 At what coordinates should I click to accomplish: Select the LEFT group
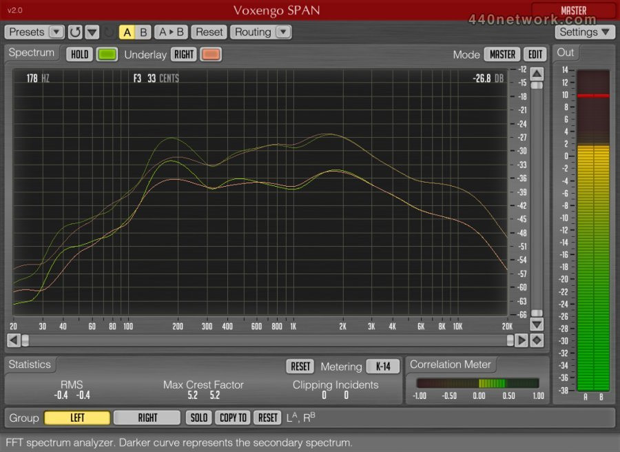[x=77, y=418]
